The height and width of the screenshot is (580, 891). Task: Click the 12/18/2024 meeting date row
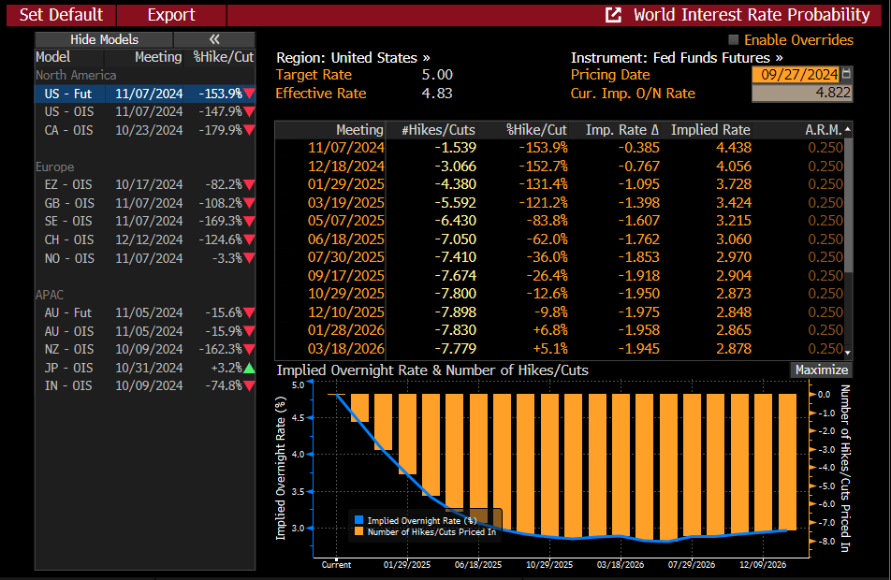tap(346, 167)
